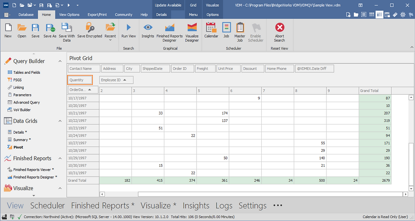Collapse the Data Grids section
Image resolution: width=415 pixels, height=221 pixels.
click(x=60, y=121)
